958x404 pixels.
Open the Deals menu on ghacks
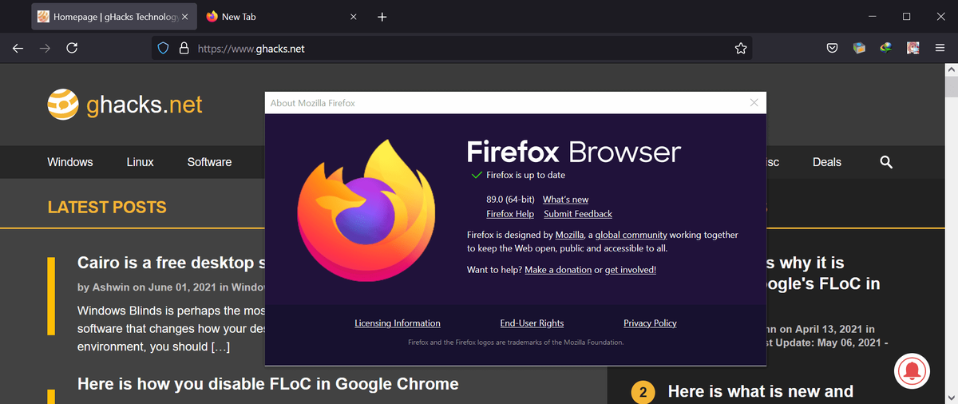pos(827,162)
